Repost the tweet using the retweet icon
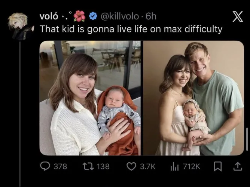Screen dimensions: 250x187 point(89,166)
